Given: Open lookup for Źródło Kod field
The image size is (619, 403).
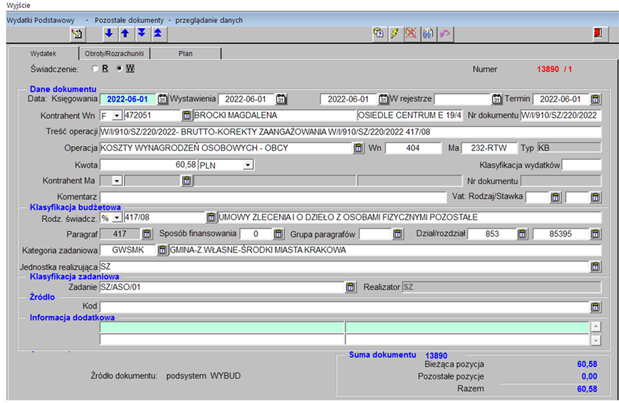Looking at the screenshot, I should pyautogui.click(x=595, y=307).
